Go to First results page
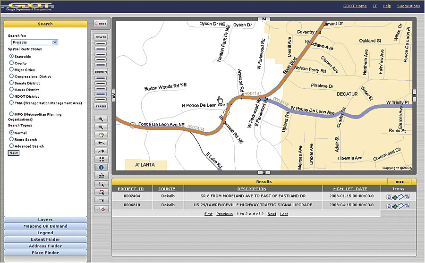 click(x=208, y=214)
